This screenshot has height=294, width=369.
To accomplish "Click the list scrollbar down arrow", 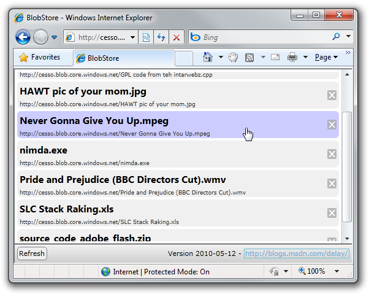I will (347, 239).
